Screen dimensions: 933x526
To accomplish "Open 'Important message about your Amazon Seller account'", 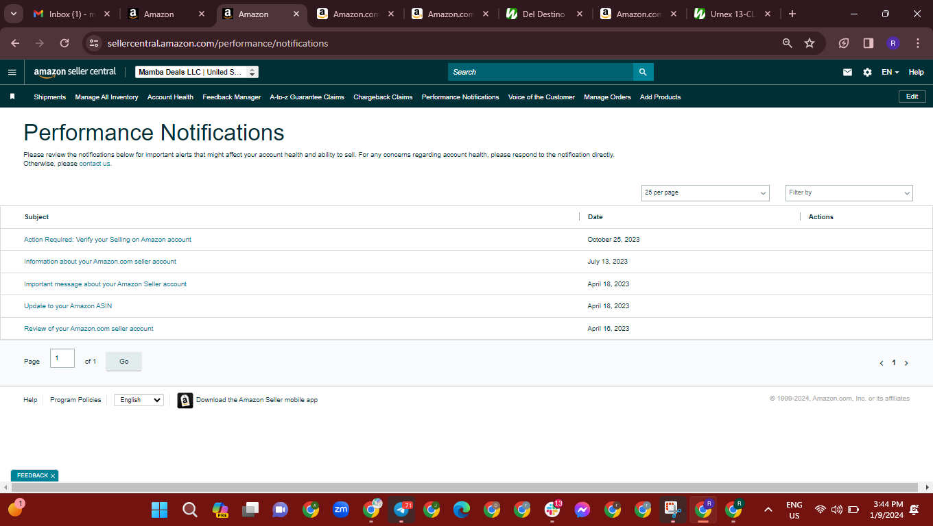I will (x=105, y=284).
